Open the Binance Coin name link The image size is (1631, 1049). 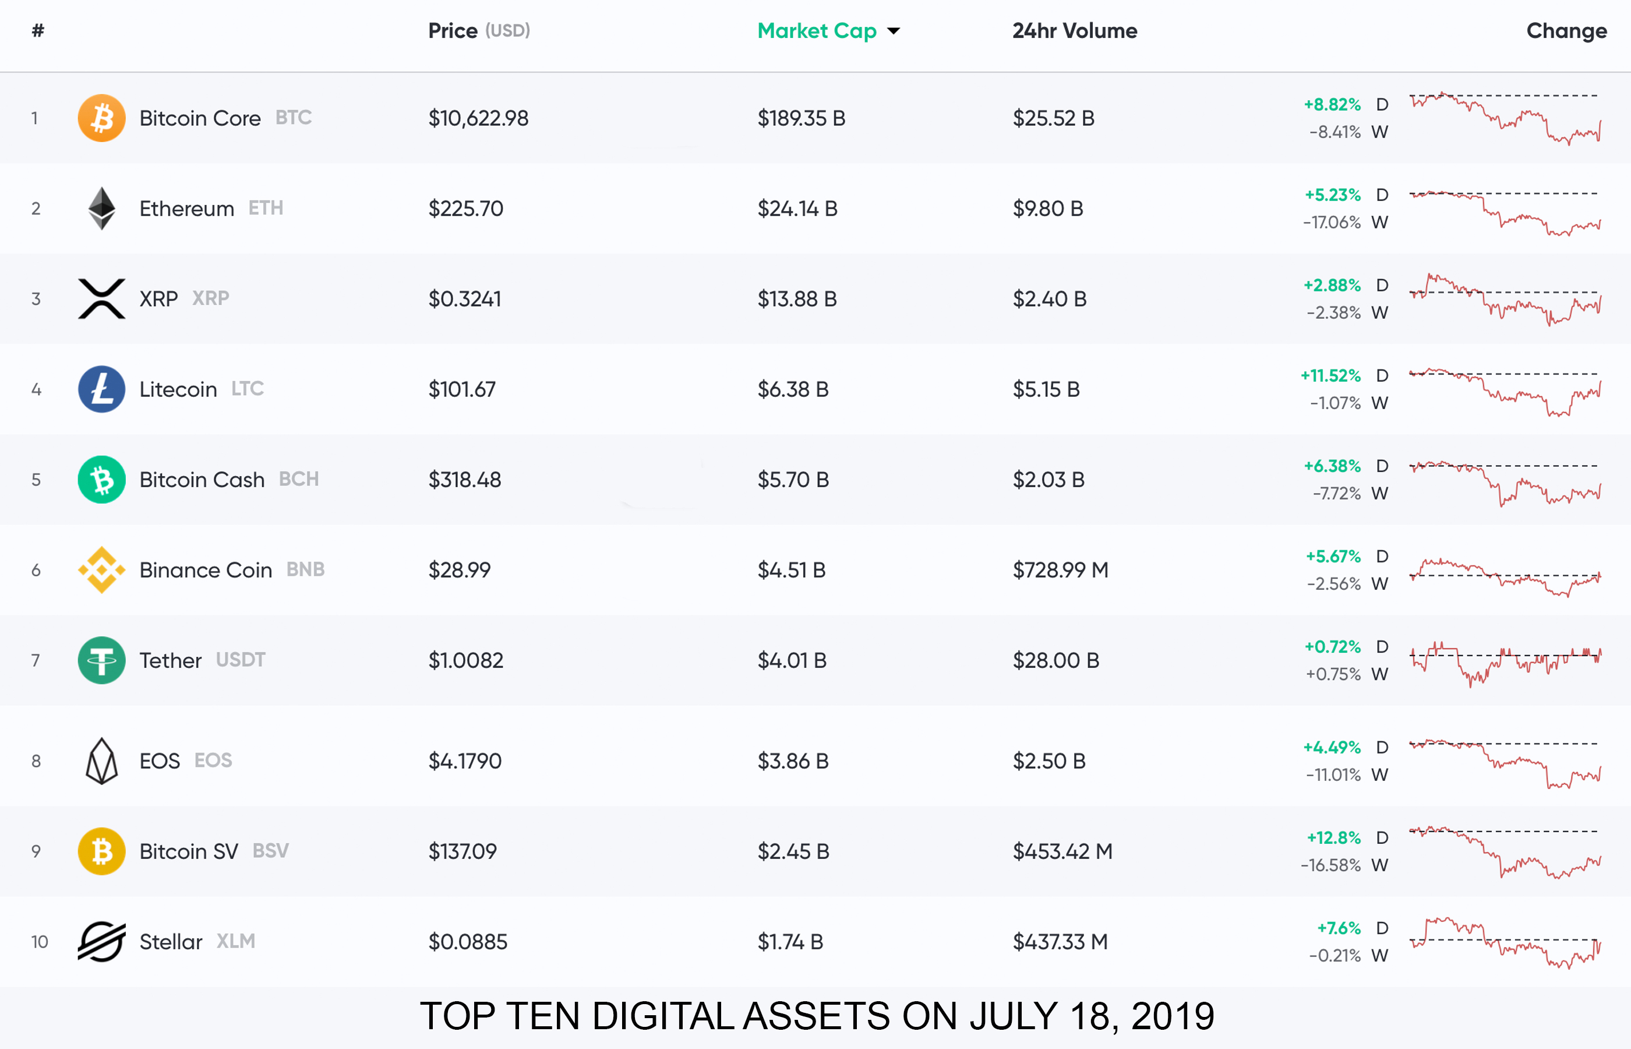pyautogui.click(x=206, y=569)
